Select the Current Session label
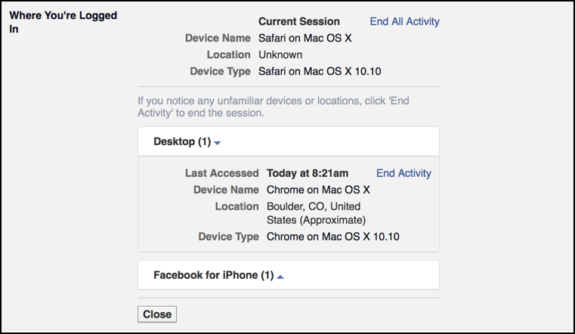This screenshot has width=575, height=334. click(x=299, y=21)
